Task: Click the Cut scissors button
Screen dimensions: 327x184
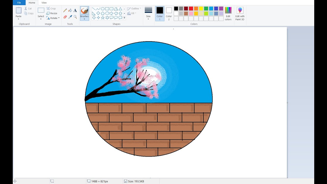Action: click(28, 8)
